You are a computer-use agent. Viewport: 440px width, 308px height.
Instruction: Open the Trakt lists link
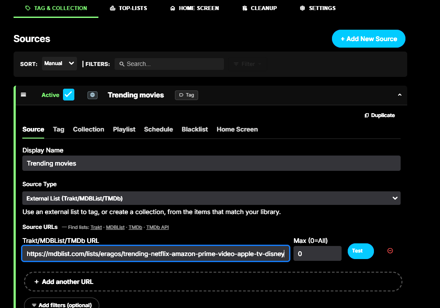[96, 227]
